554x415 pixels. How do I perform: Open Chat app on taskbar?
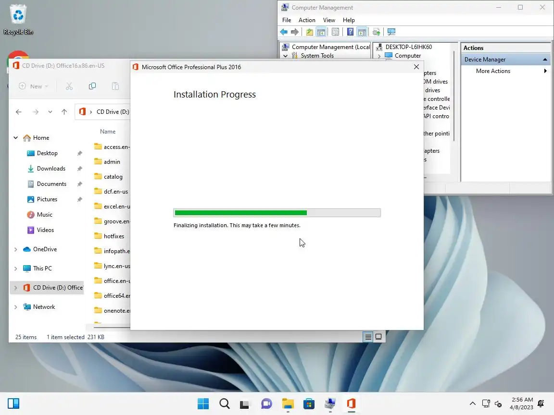pyautogui.click(x=266, y=403)
